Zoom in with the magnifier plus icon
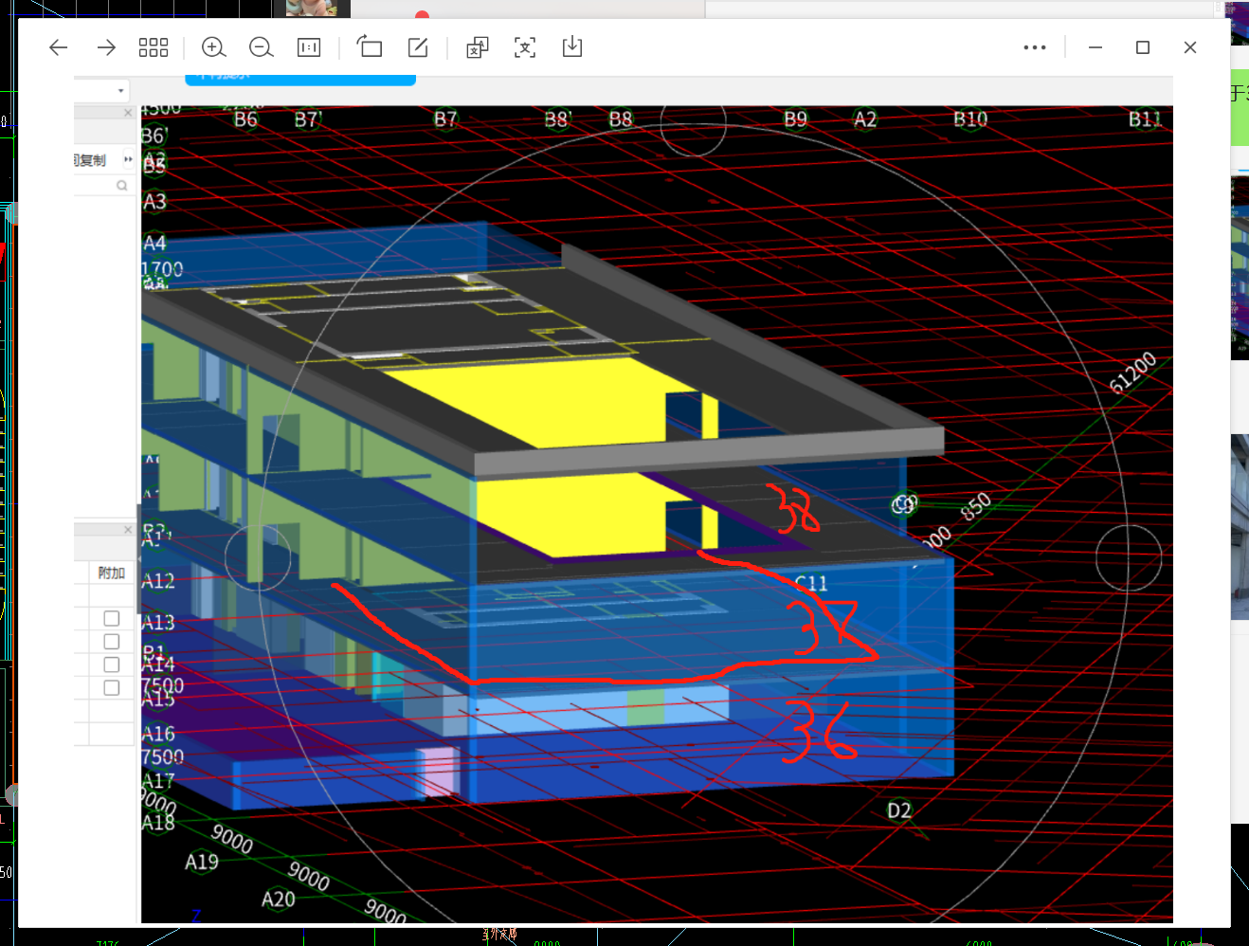 point(214,47)
